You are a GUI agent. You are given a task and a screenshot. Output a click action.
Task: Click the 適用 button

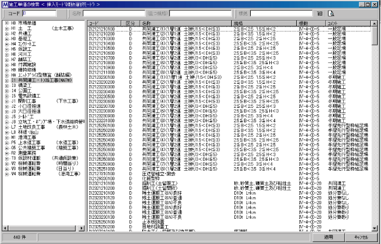[x=329, y=238]
